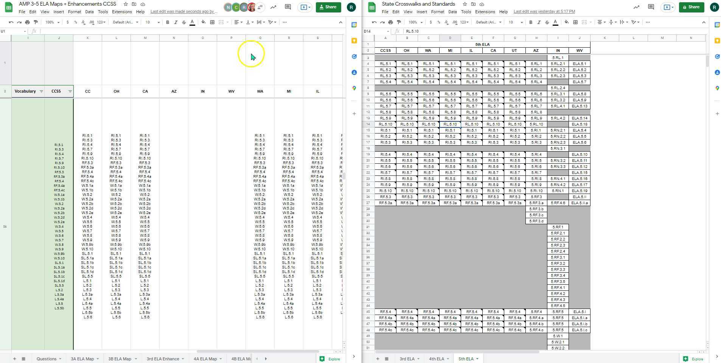Open Google Calendar in left window's side panel
Image resolution: width=721 pixels, height=363 pixels.
(x=354, y=25)
